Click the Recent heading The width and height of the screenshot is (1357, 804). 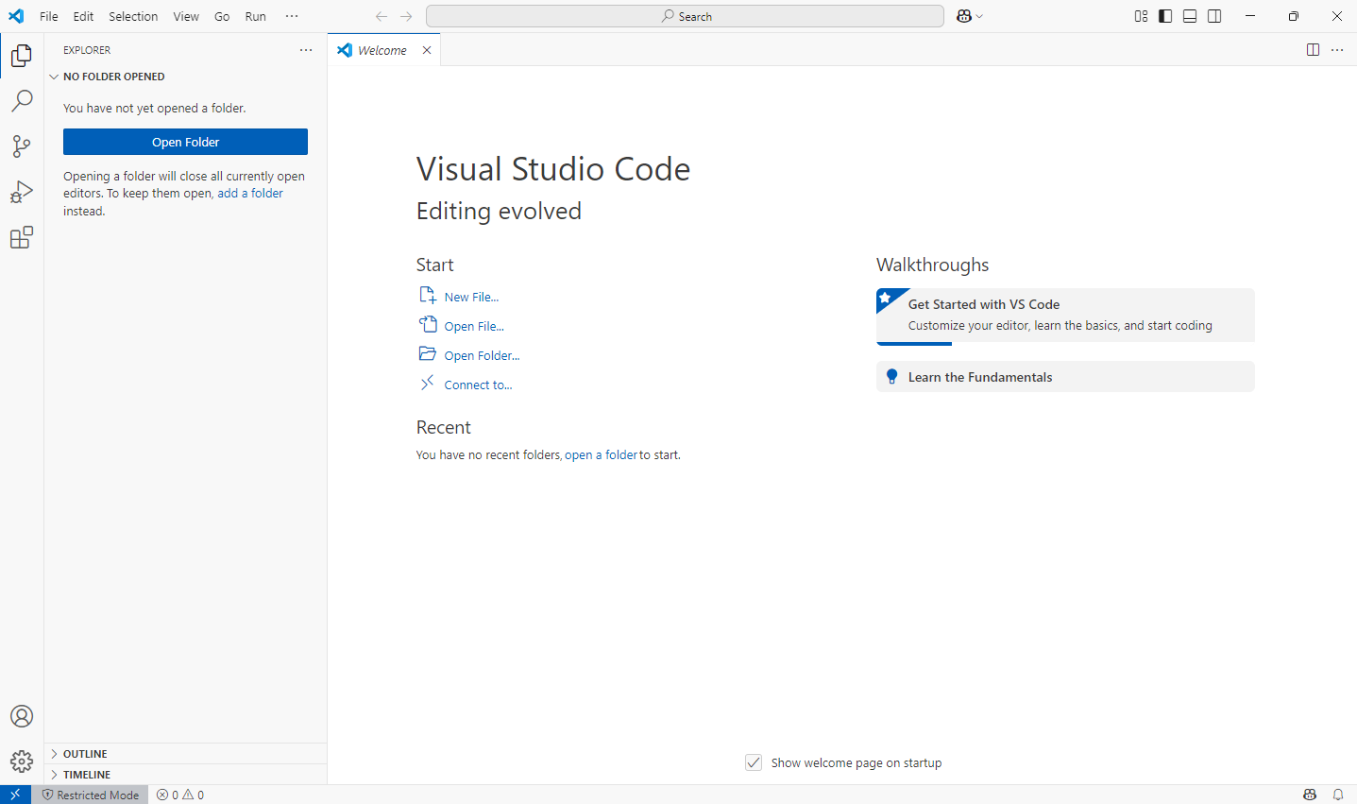(x=444, y=427)
